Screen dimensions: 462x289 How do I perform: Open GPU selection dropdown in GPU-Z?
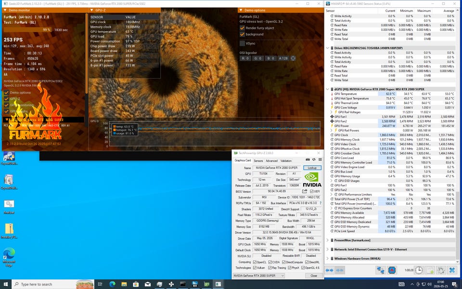pos(259,276)
